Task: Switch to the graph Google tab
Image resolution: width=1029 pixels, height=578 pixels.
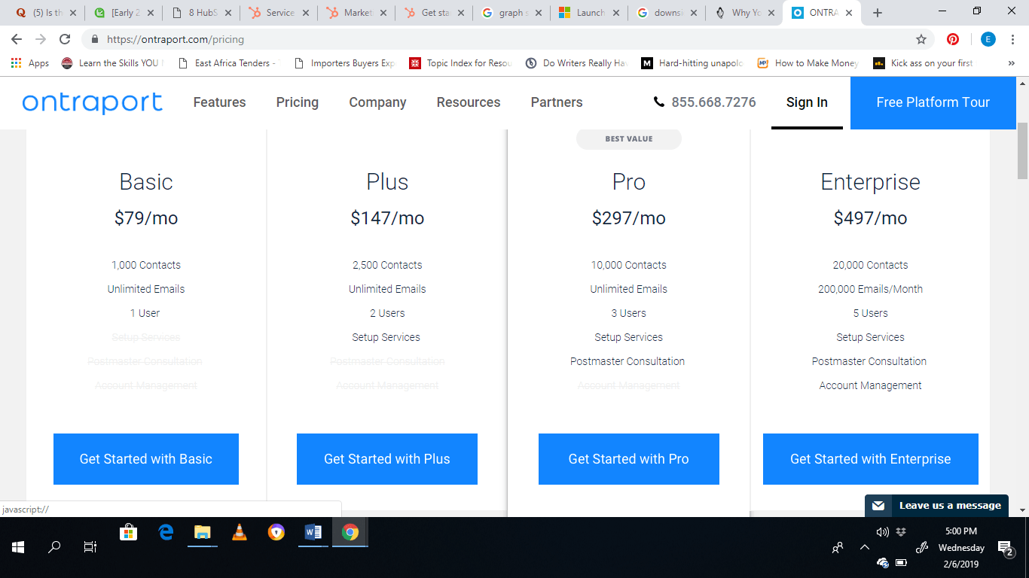Action: [x=510, y=13]
